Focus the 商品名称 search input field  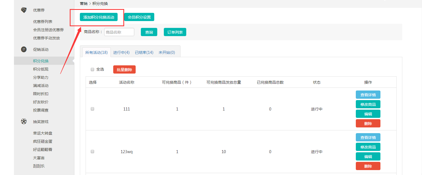tap(119, 32)
